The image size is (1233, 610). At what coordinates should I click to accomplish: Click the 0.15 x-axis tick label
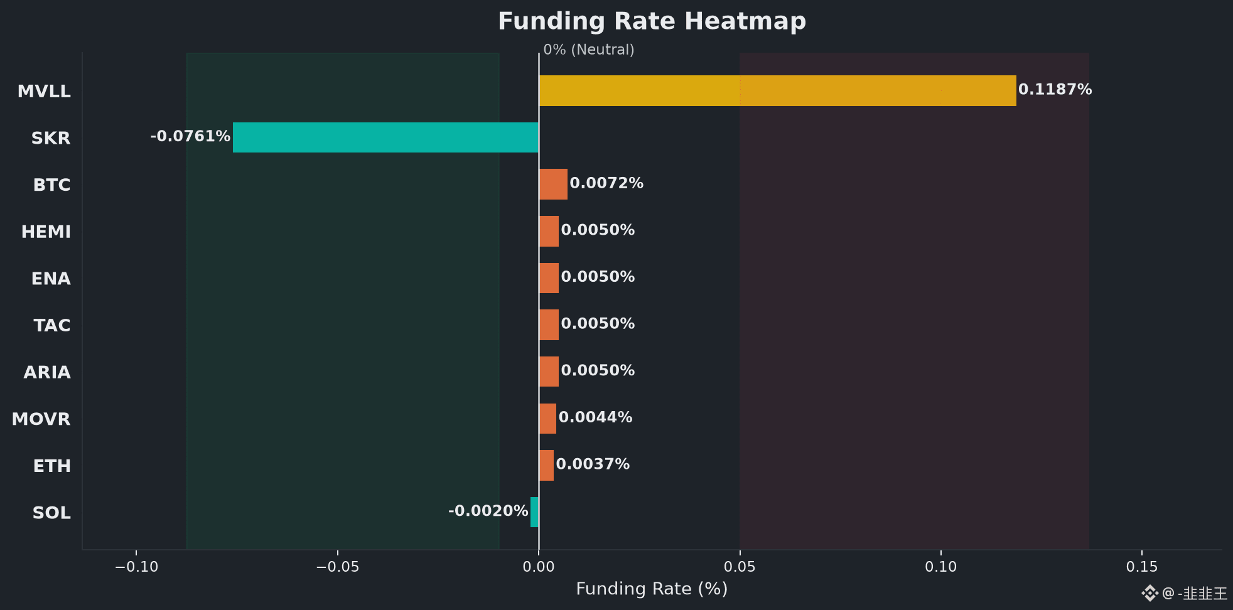coord(1141,567)
